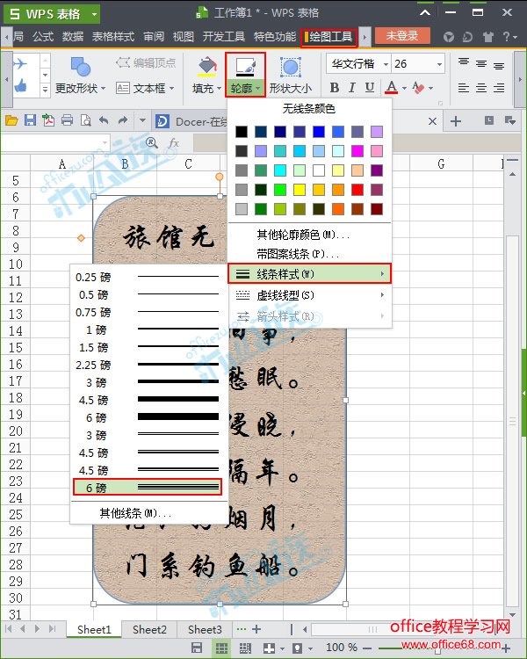This screenshot has width=527, height=659.
Task: Click the skin (shirt) icon in title bar
Action: click(x=488, y=37)
